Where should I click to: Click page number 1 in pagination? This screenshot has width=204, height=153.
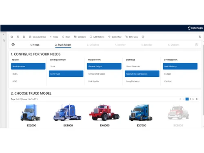pos(187,99)
